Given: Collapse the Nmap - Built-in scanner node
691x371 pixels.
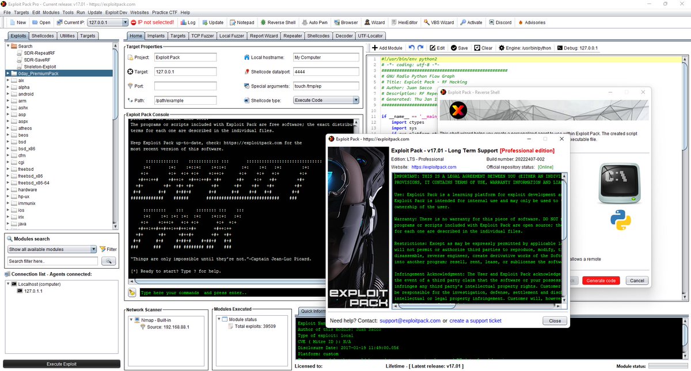Looking at the screenshot, I should click(x=131, y=319).
